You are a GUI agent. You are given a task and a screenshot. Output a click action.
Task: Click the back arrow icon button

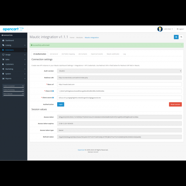point(181,37)
